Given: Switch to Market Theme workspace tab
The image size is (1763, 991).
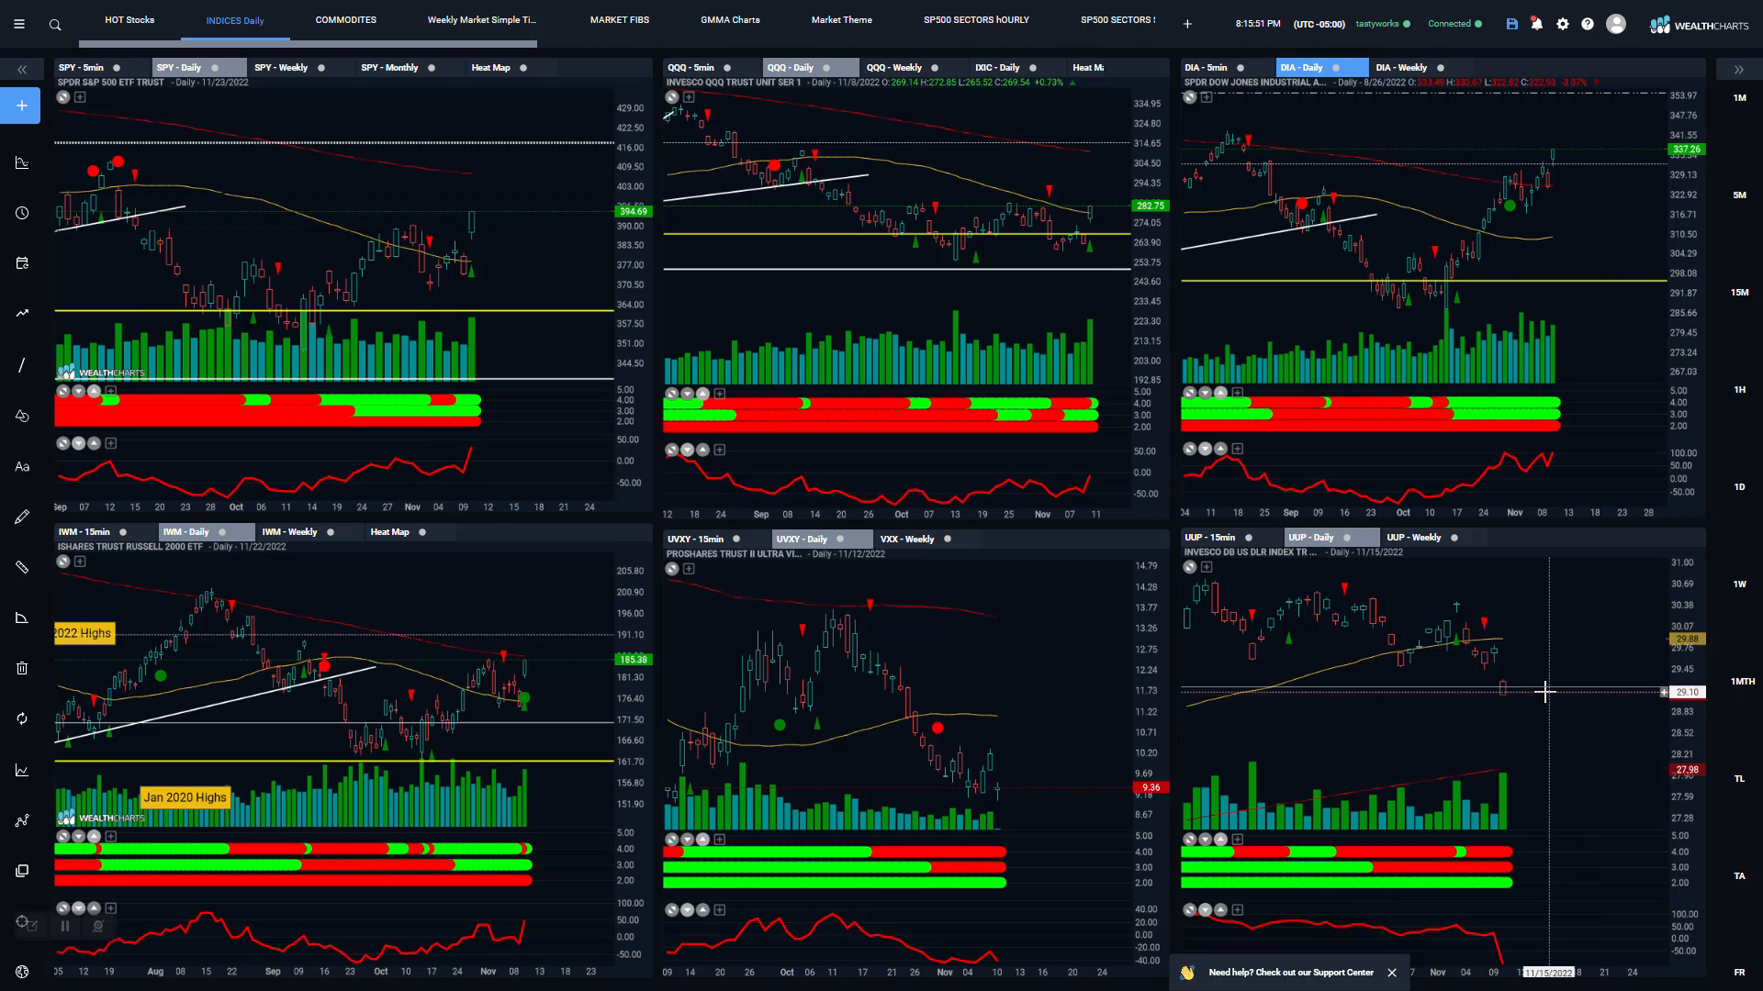Looking at the screenshot, I should pyautogui.click(x=842, y=20).
